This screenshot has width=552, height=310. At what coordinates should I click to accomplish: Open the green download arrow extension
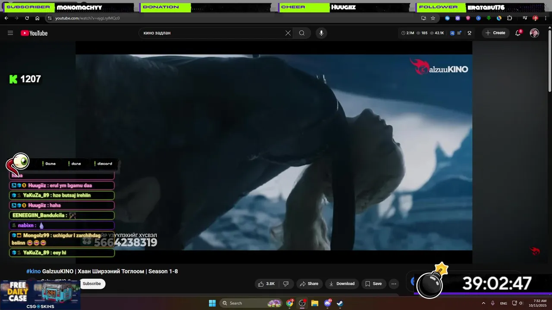(489, 18)
